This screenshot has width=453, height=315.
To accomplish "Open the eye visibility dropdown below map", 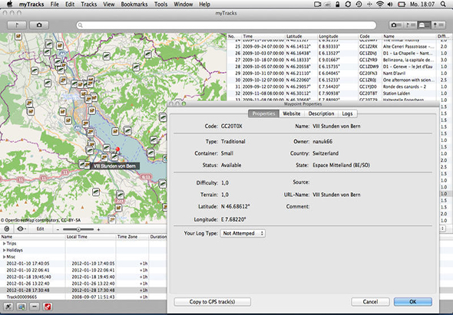I will (x=21, y=228).
